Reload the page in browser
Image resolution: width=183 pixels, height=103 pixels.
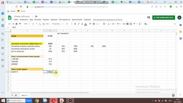(x=17, y=7)
